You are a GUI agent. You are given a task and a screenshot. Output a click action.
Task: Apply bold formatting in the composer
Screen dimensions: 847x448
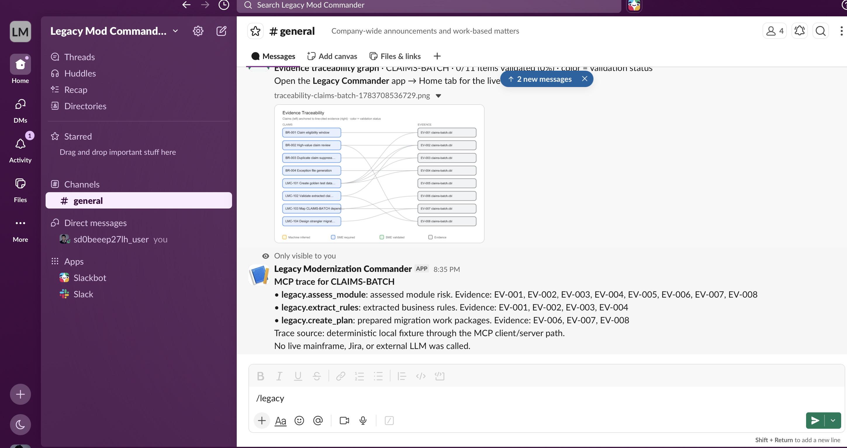(x=260, y=376)
